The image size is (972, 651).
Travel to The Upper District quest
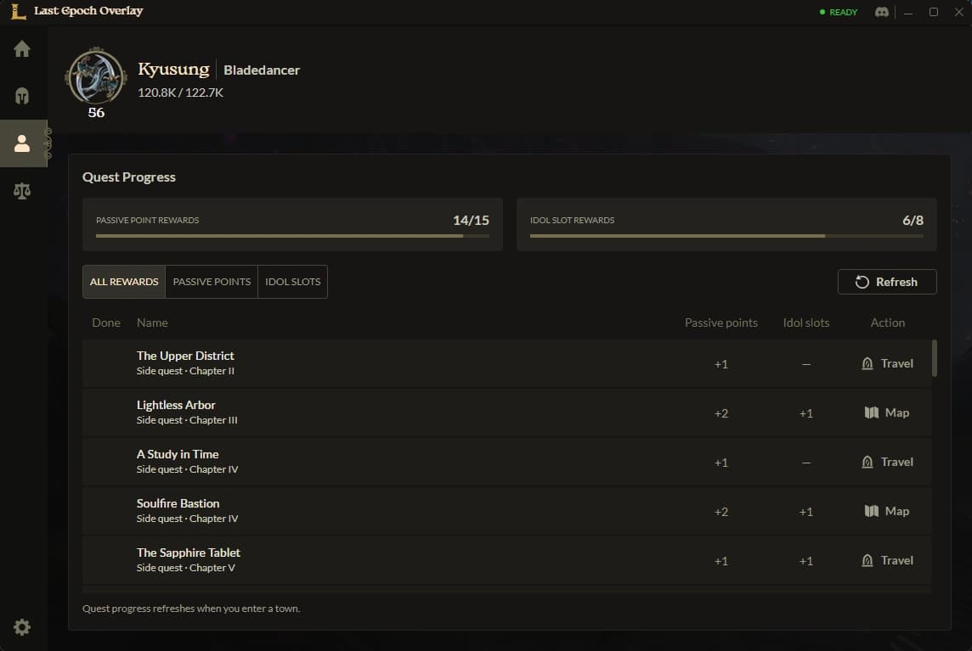[x=887, y=363]
